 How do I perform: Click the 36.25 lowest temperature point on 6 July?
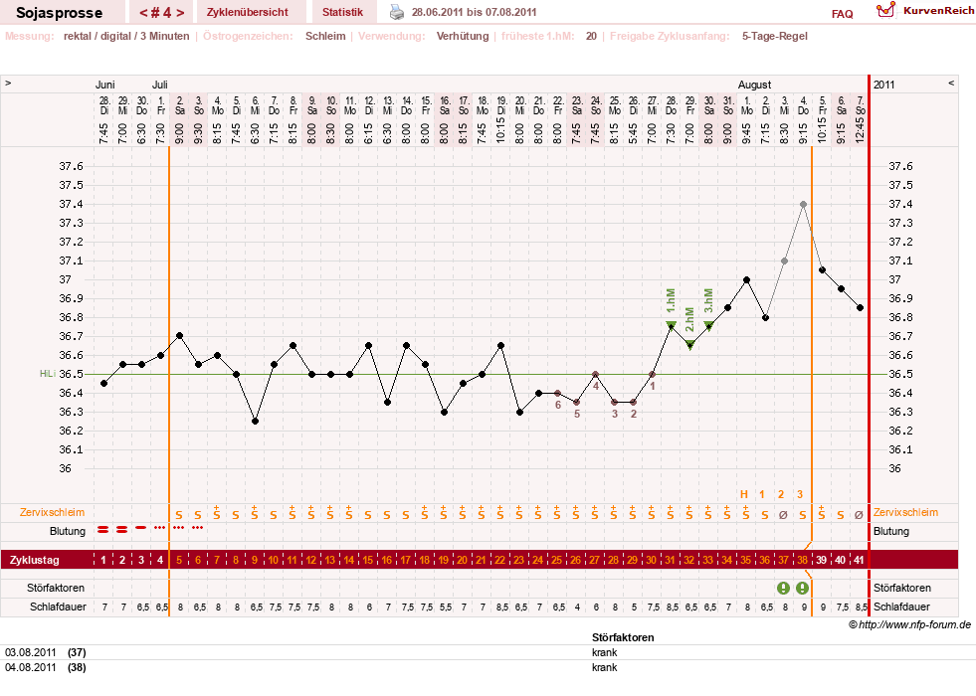click(x=256, y=422)
